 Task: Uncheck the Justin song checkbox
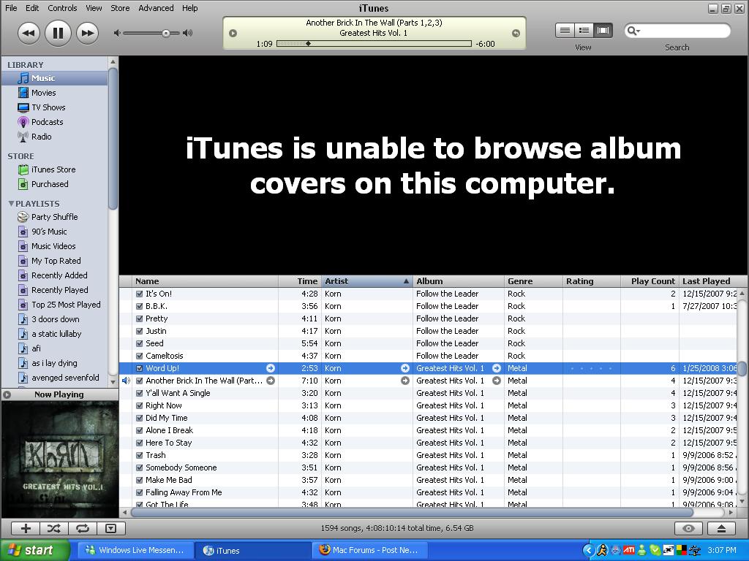[140, 331]
